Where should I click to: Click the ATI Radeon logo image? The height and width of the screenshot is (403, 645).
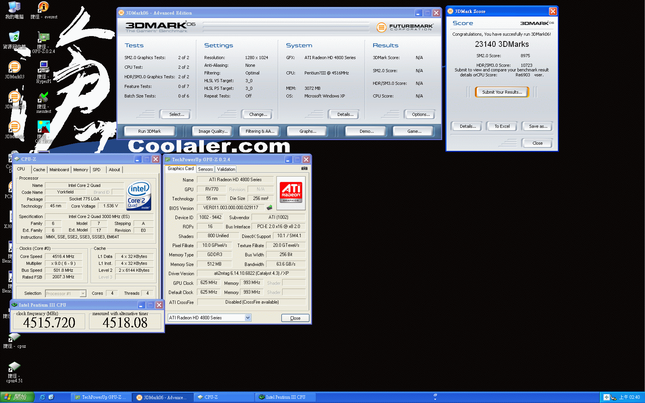click(x=291, y=193)
